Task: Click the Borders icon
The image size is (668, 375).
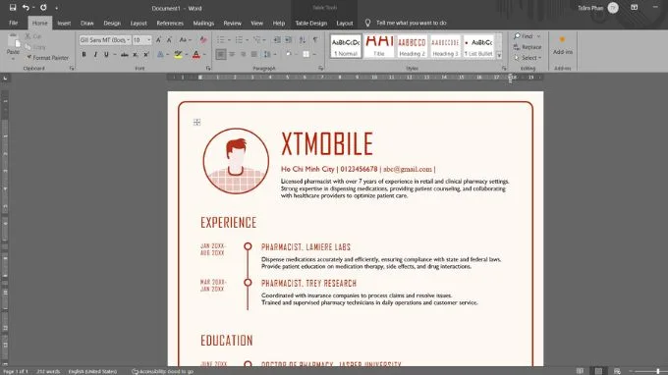Action: (x=306, y=55)
